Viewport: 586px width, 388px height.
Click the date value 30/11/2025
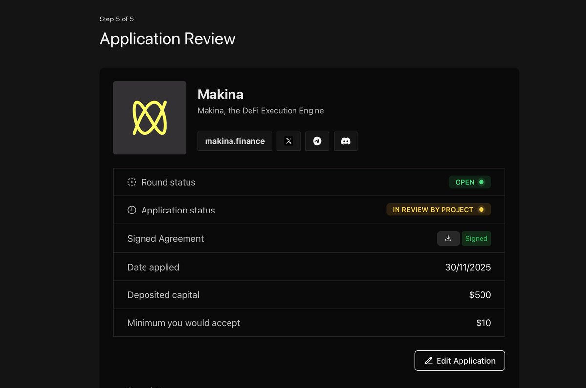coord(468,267)
